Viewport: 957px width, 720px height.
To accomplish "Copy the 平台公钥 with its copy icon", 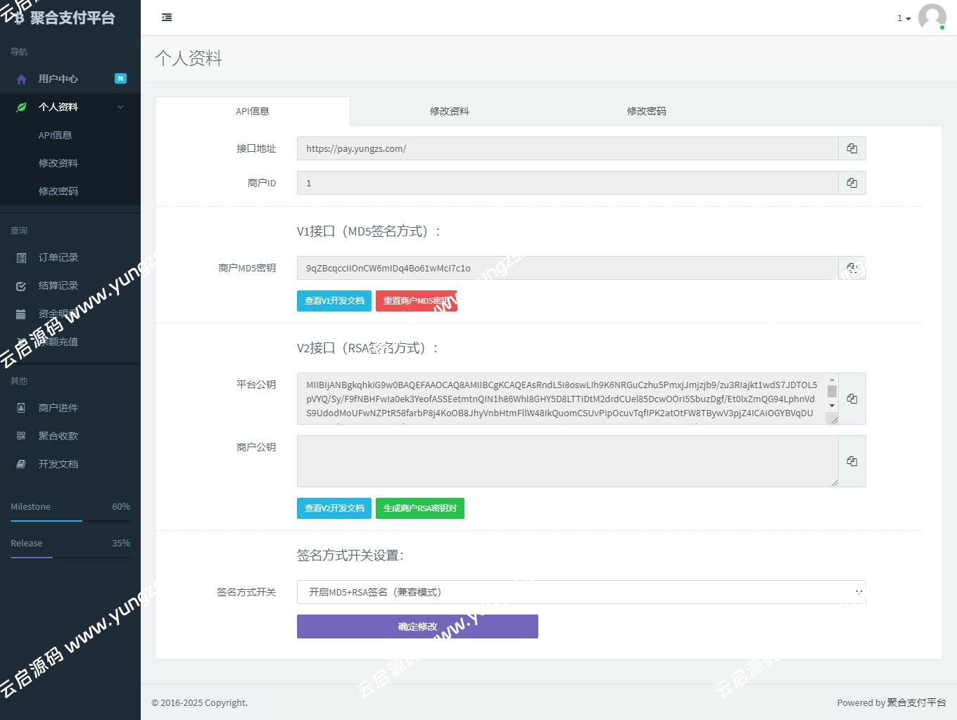I will click(x=851, y=399).
